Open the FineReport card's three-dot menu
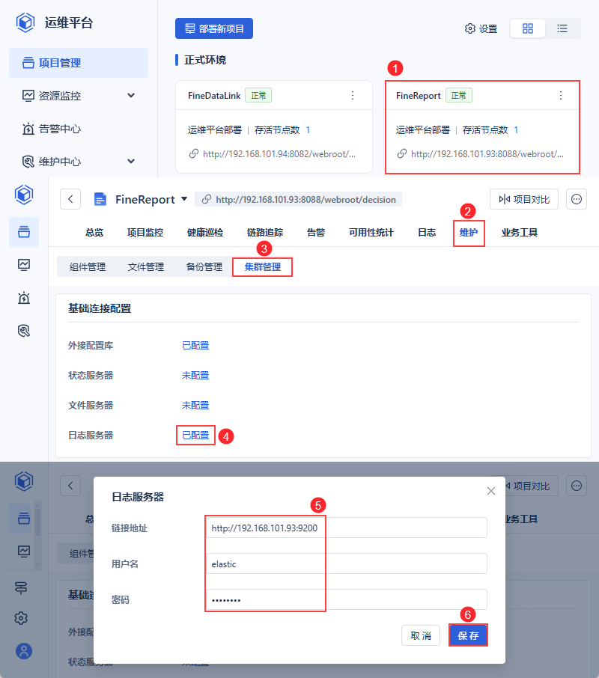This screenshot has width=599, height=678. coord(561,96)
